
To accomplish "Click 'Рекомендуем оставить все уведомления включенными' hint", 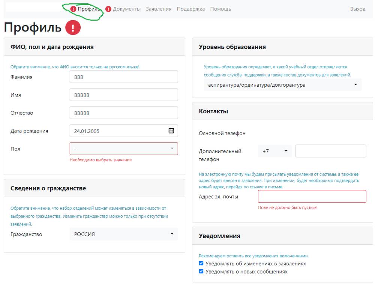I will tap(254, 256).
